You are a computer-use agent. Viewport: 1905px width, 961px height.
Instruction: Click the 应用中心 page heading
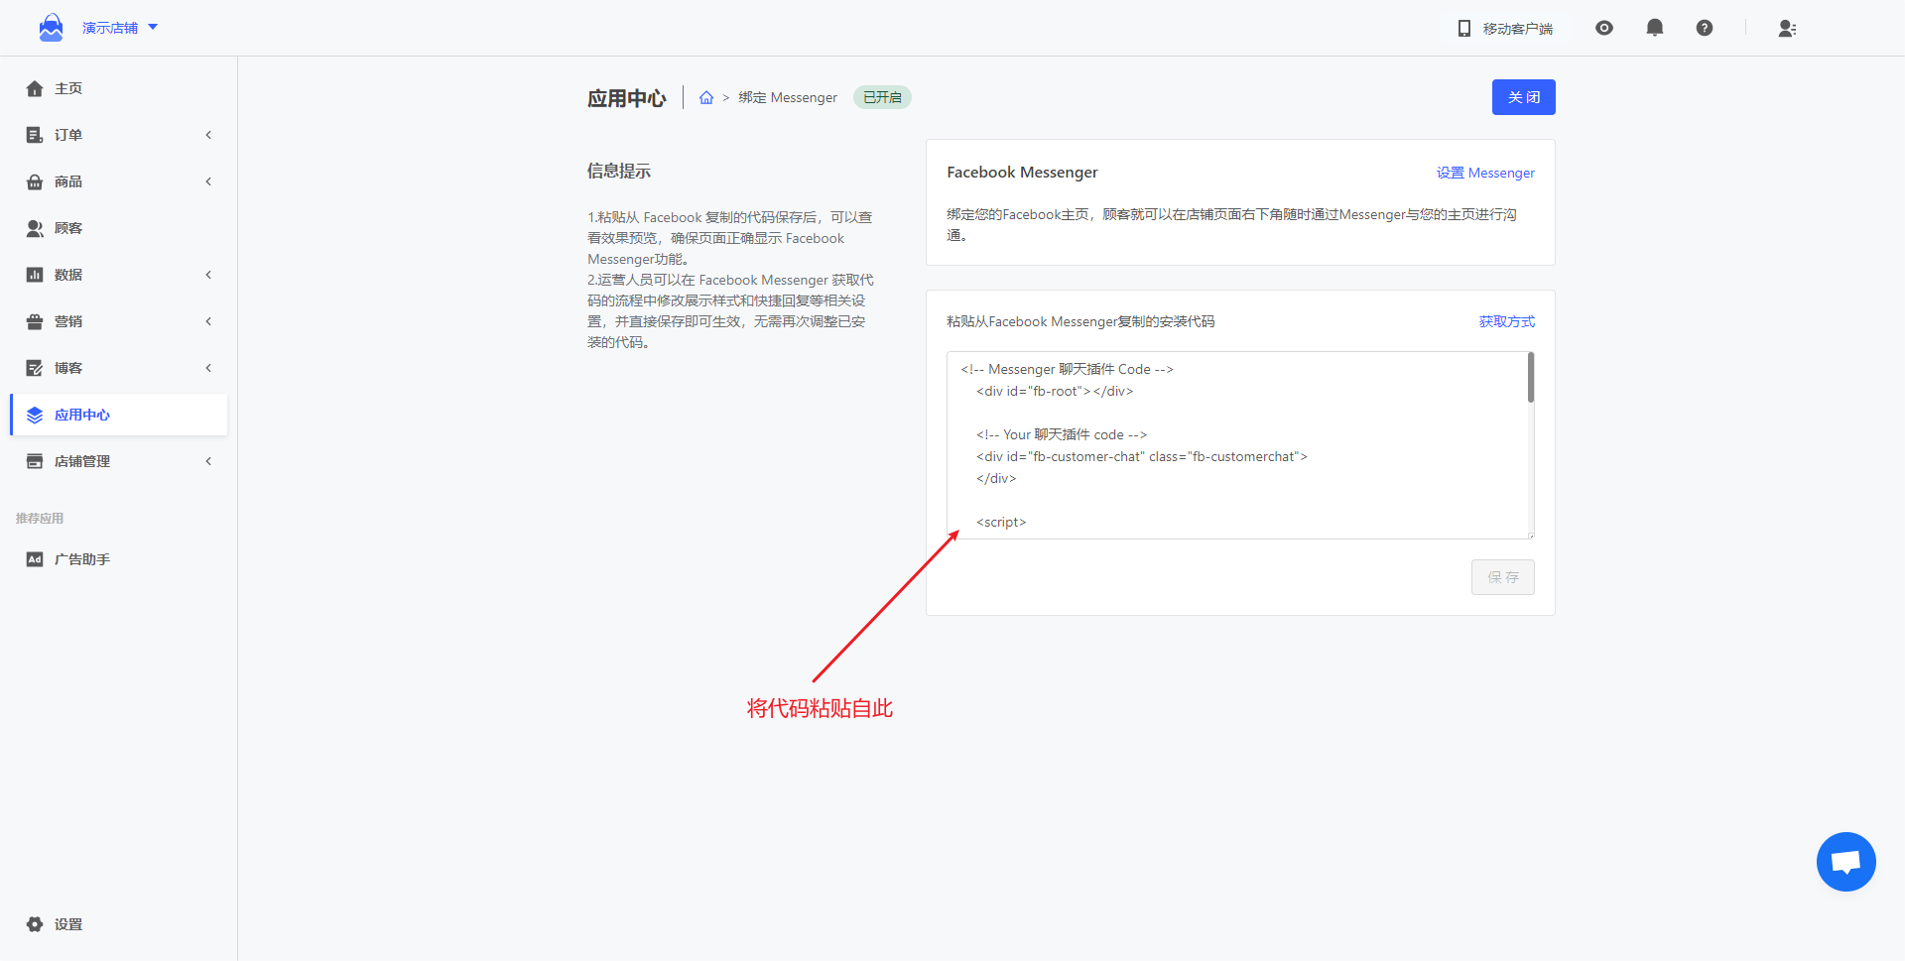626,98
